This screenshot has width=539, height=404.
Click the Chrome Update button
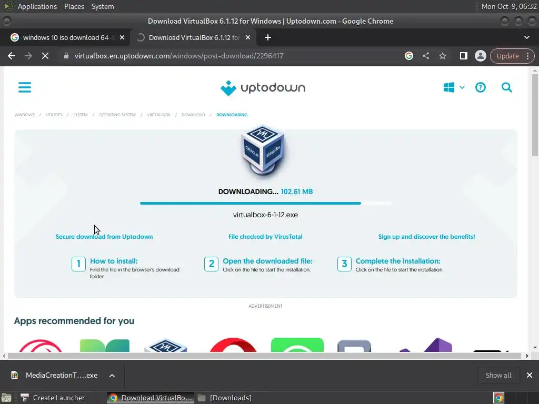(x=508, y=56)
